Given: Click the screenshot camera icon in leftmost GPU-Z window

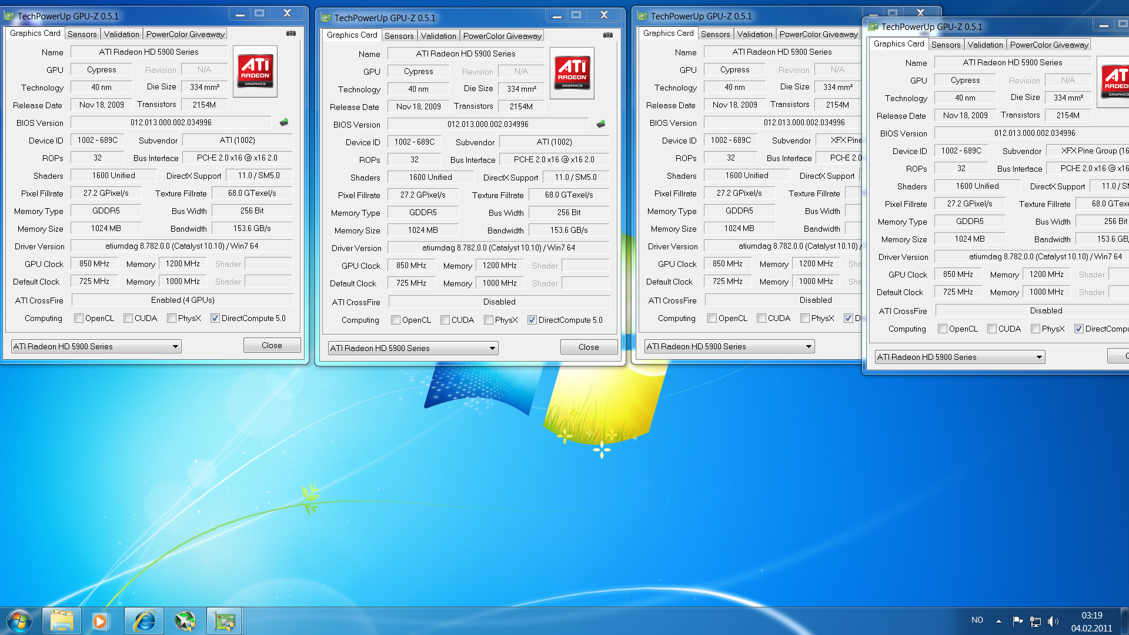Looking at the screenshot, I should 291,34.
